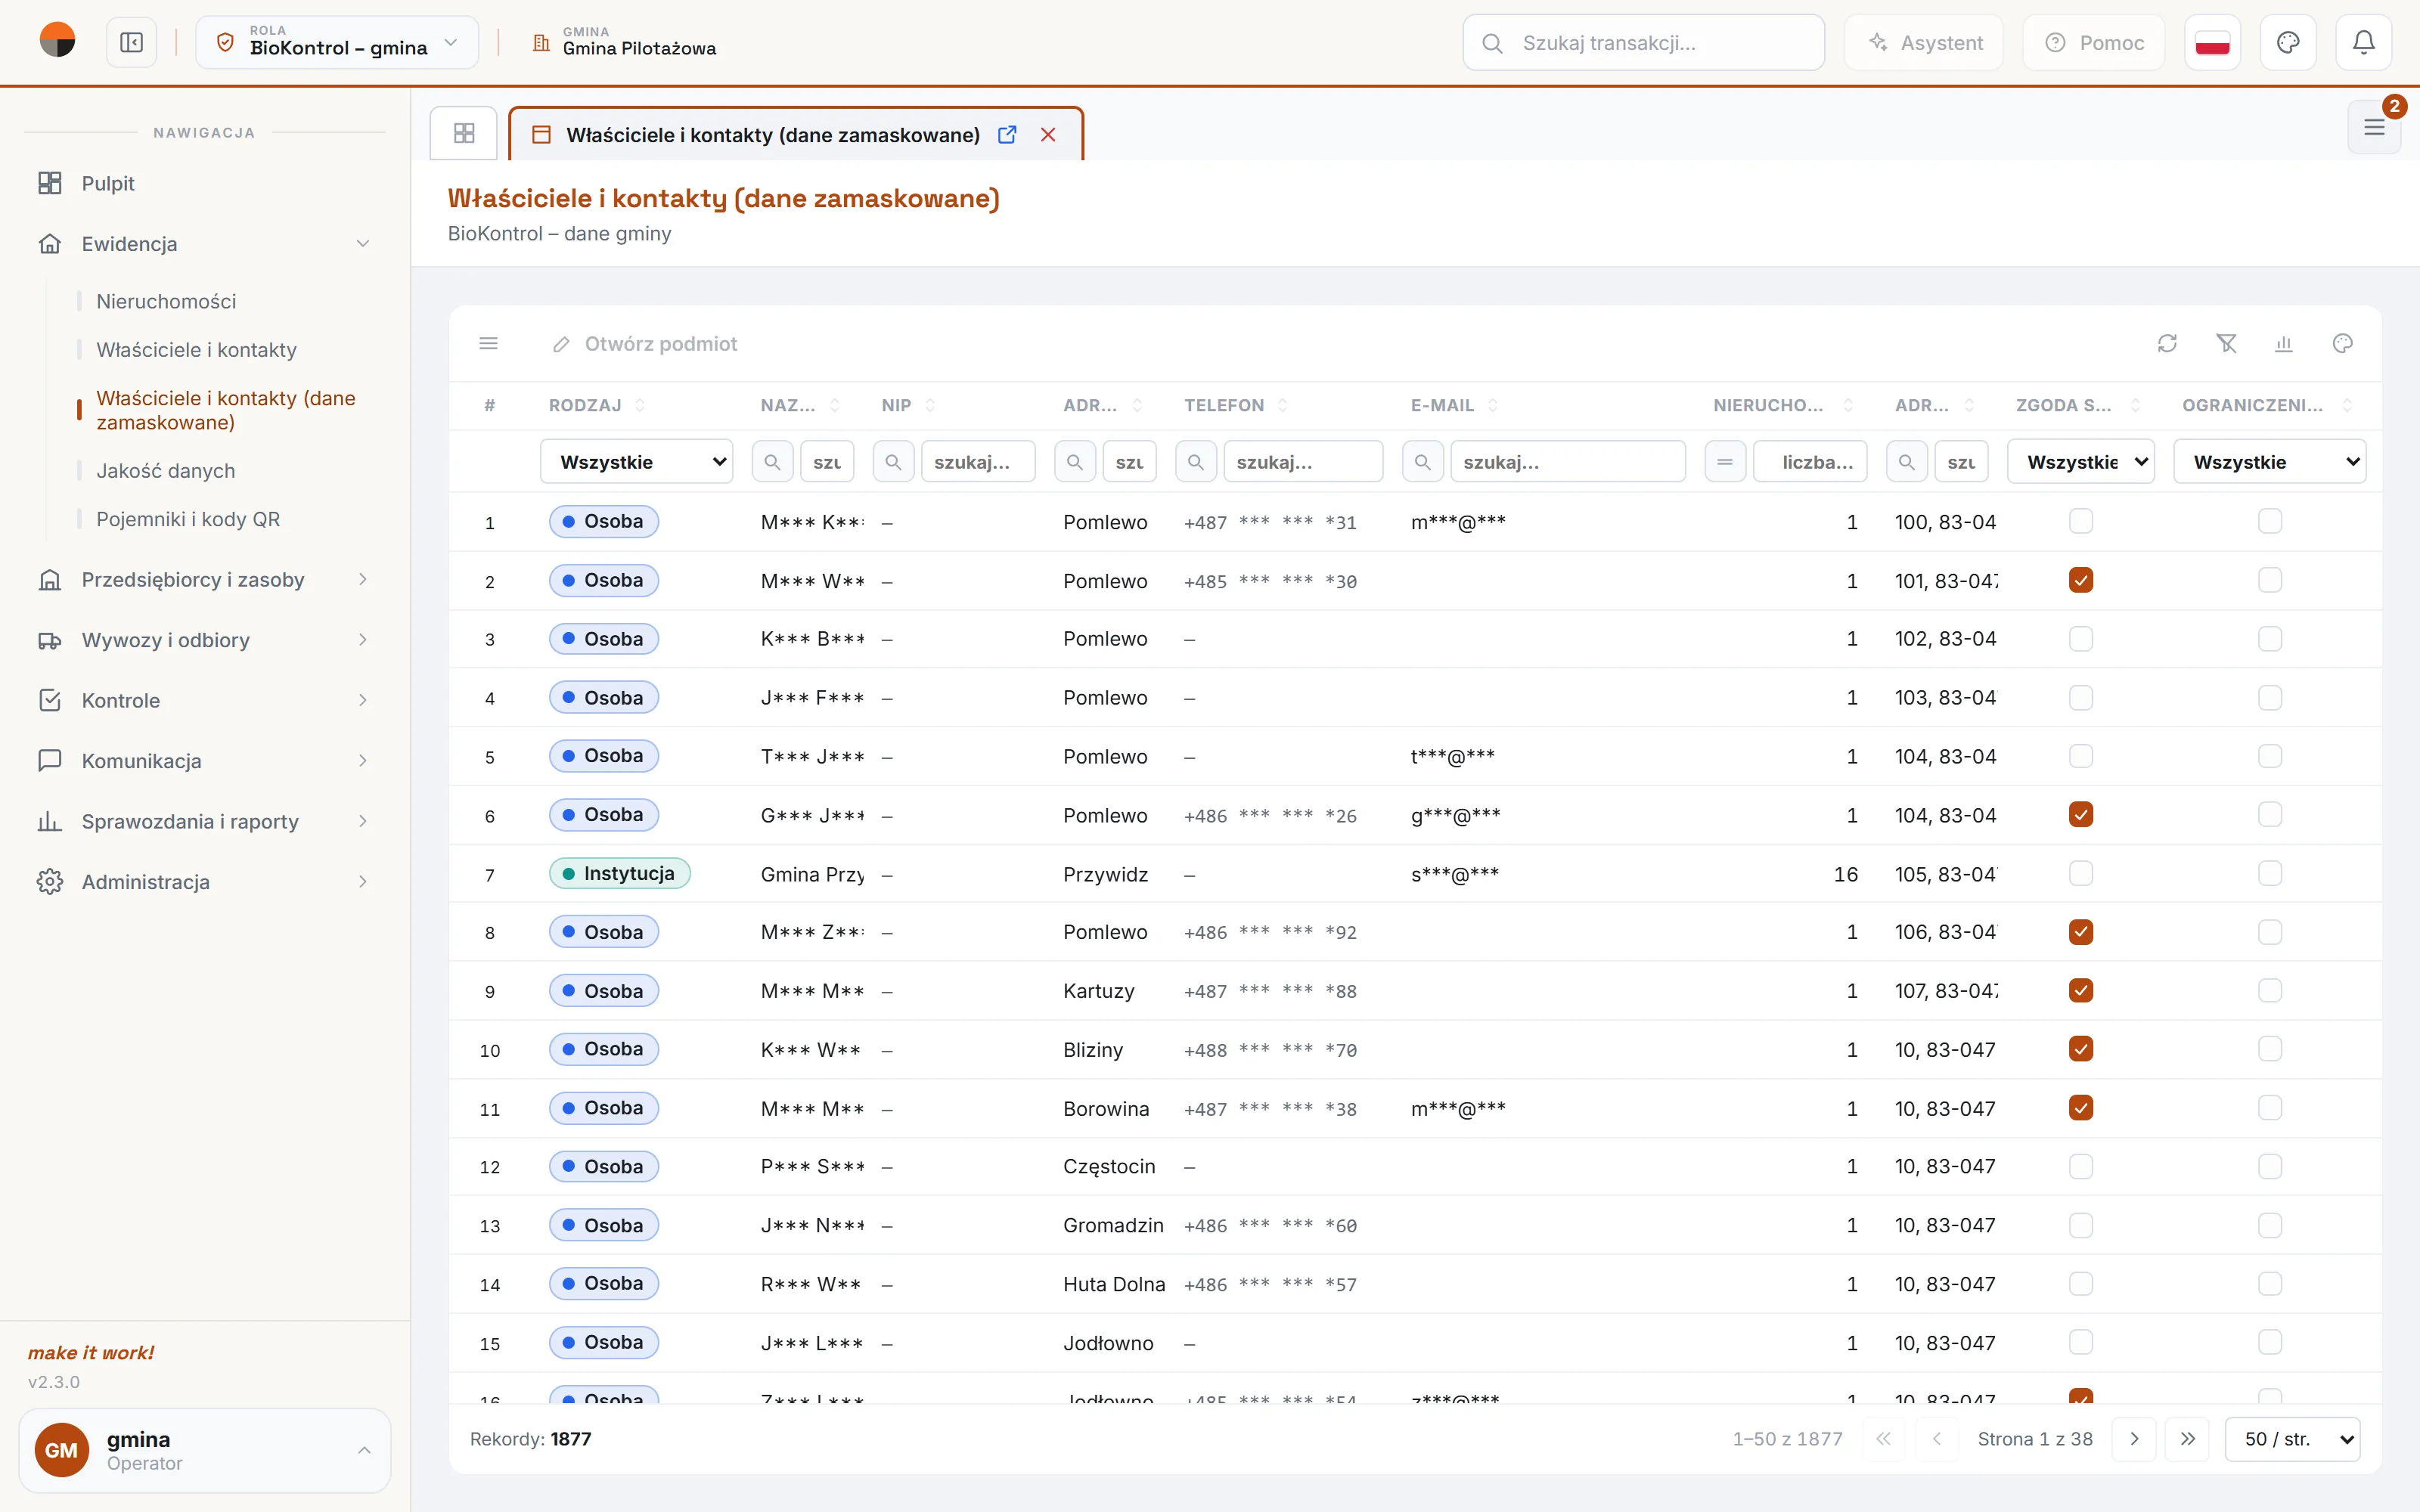
Task: Uncheck the Zgoda checkbox in row 10
Action: [x=2081, y=1049]
